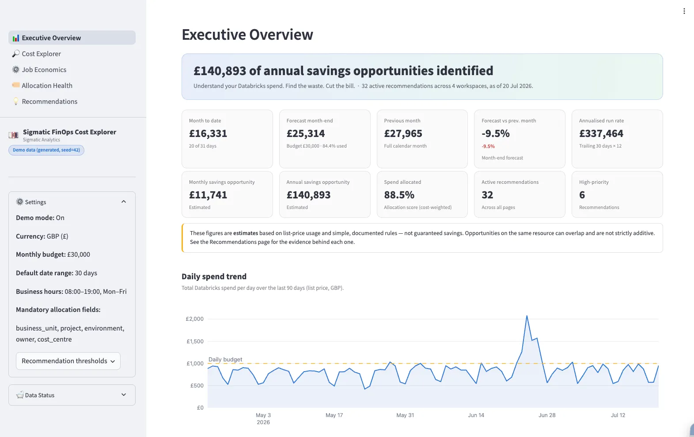
Task: Click the Demo data (generated, seed=42) badge
Action: pyautogui.click(x=46, y=150)
